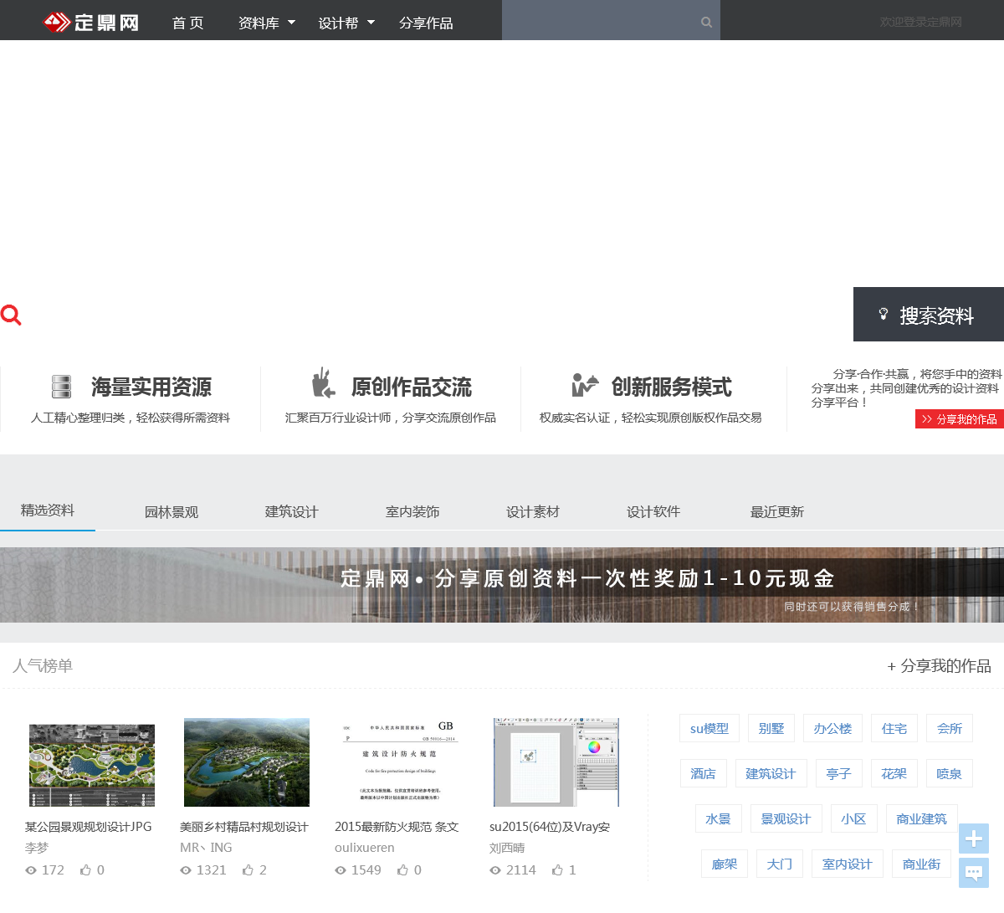This screenshot has height=913, width=1004.
Task: Click author name 刘西晴
Action: [x=507, y=848]
